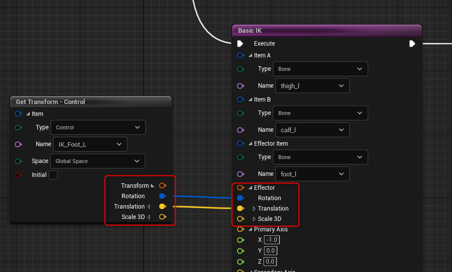Click the foot_l Name pin
Screen dimensions: 452x272
(x=241, y=174)
